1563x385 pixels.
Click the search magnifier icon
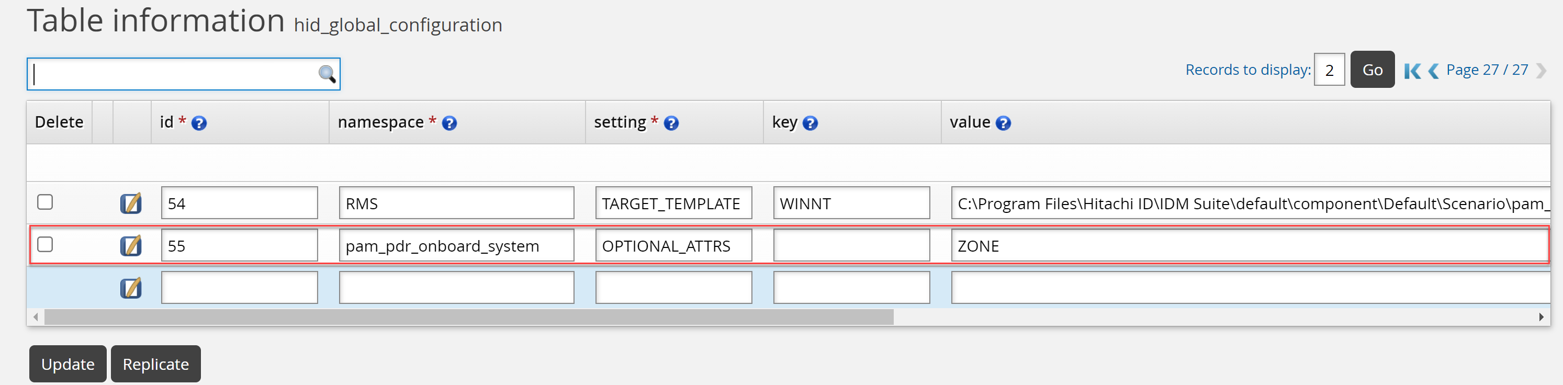tap(327, 74)
